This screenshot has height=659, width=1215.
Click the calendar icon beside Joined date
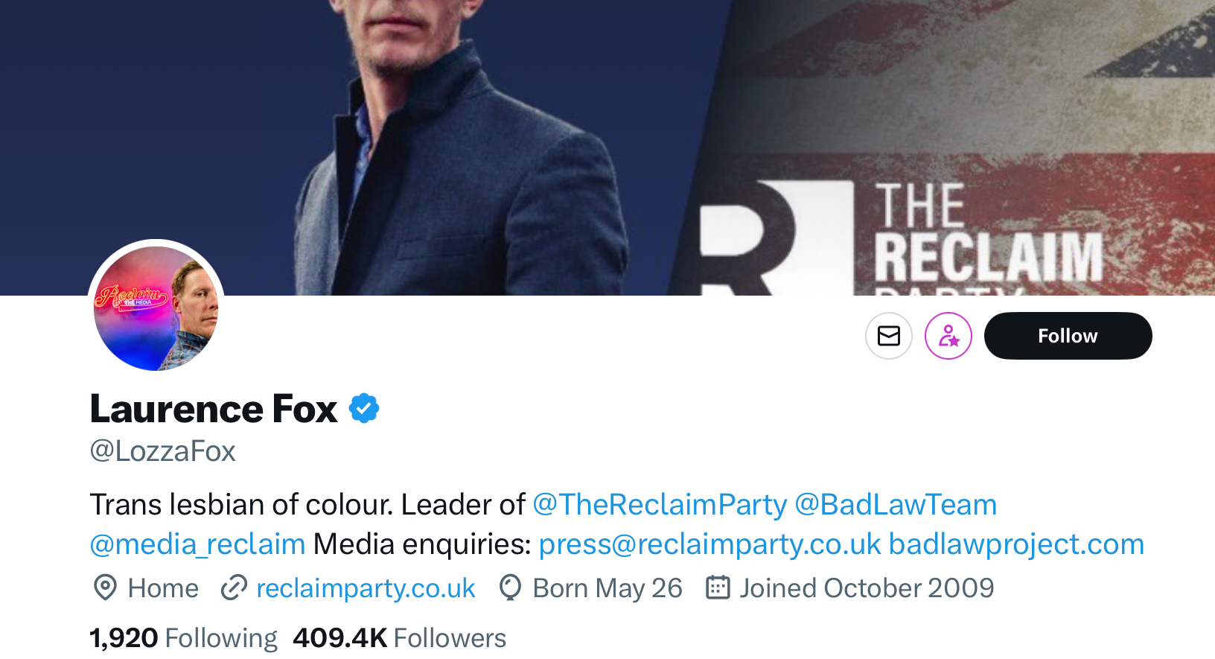click(x=718, y=588)
